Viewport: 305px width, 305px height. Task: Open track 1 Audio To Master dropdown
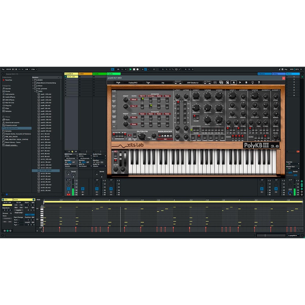[x=71, y=166]
